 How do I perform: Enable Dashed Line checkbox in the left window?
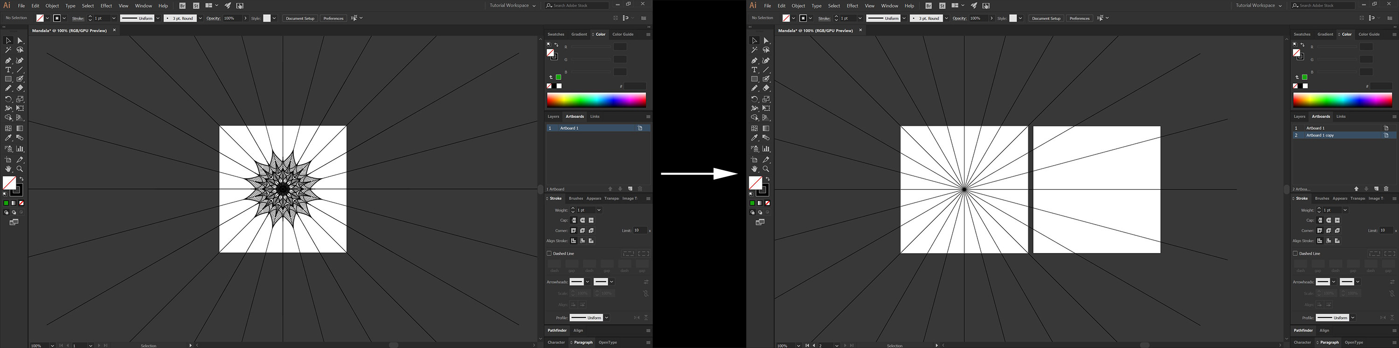(x=549, y=253)
